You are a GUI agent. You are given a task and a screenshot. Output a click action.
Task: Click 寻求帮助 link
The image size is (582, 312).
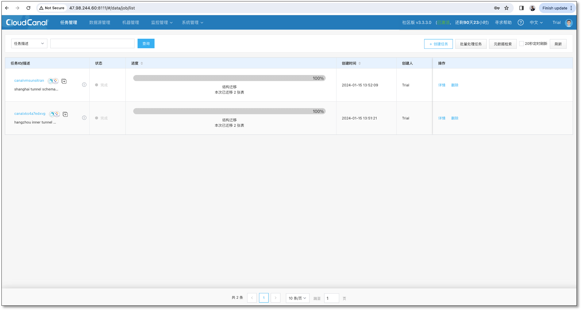(x=503, y=22)
